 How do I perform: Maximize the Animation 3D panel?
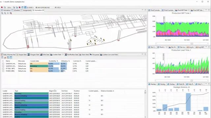(145, 10)
